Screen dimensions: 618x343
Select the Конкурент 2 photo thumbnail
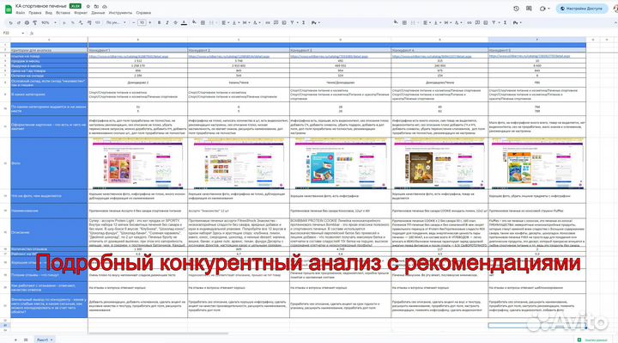pyautogui.click(x=239, y=163)
